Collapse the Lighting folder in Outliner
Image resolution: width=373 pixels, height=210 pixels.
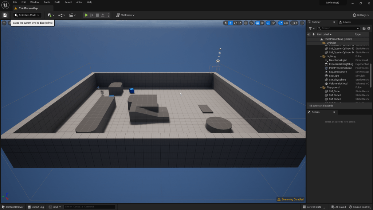321,57
